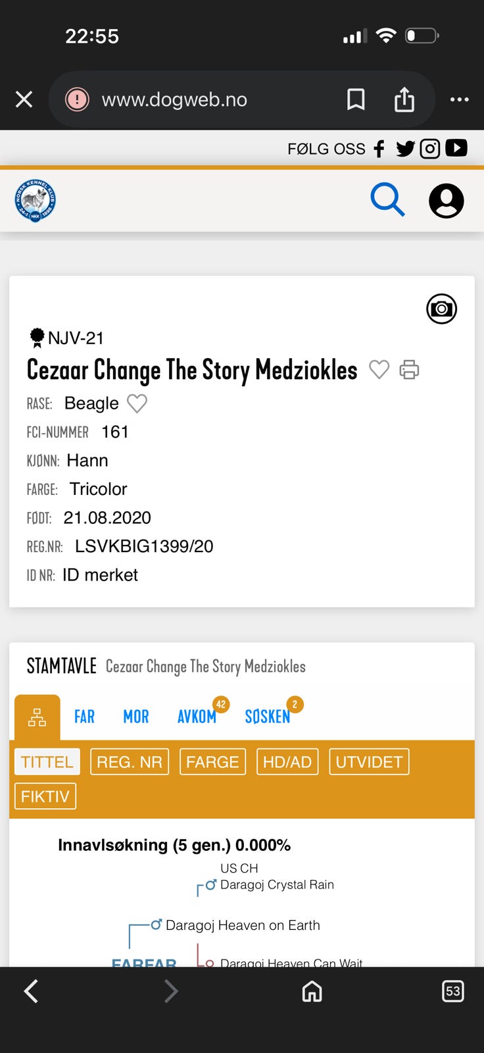
Task: Tap the browser address bar URL
Action: (174, 100)
